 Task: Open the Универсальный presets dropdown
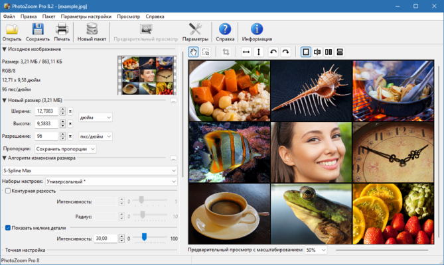pos(111,182)
